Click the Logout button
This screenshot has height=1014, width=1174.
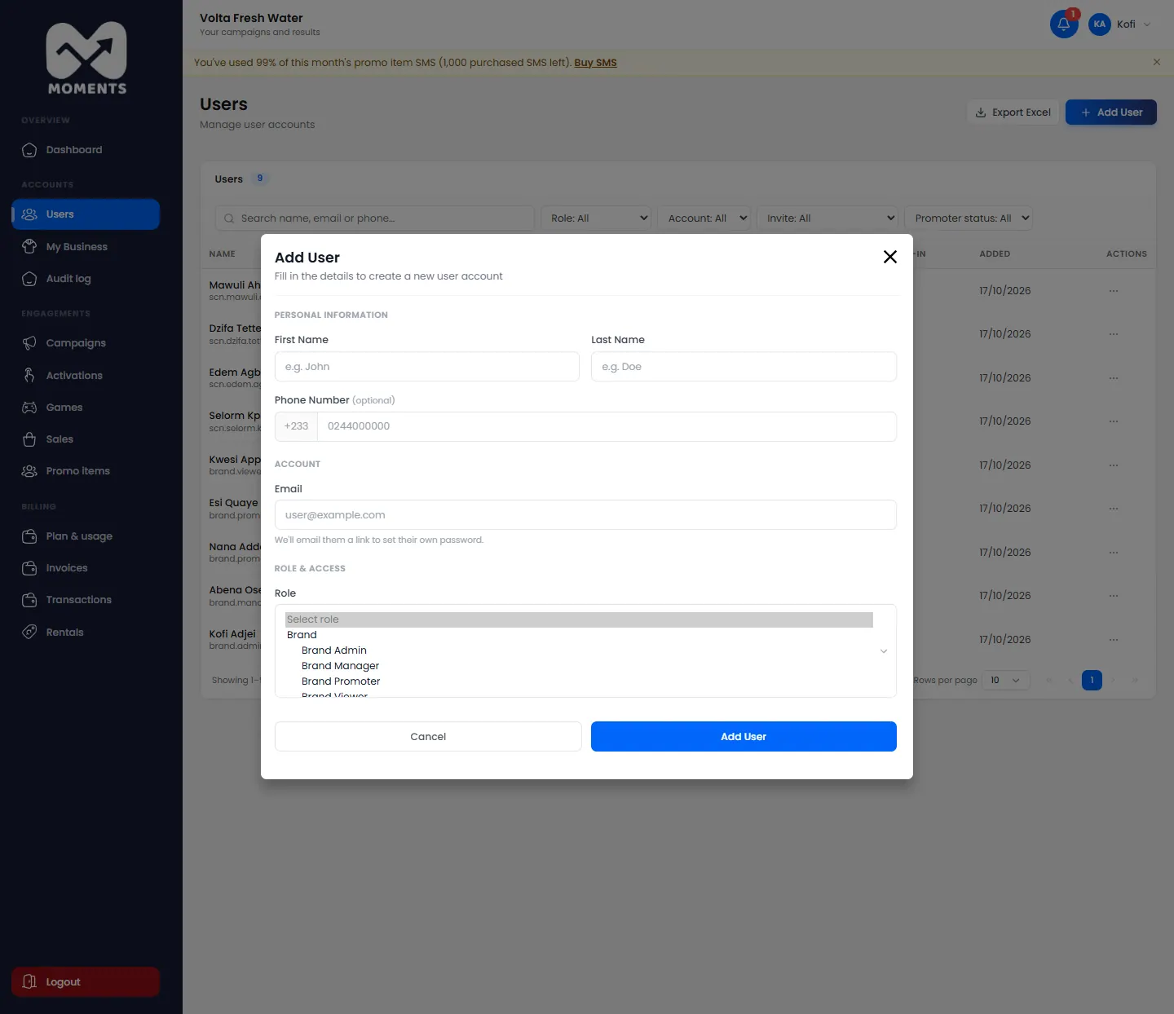click(86, 982)
